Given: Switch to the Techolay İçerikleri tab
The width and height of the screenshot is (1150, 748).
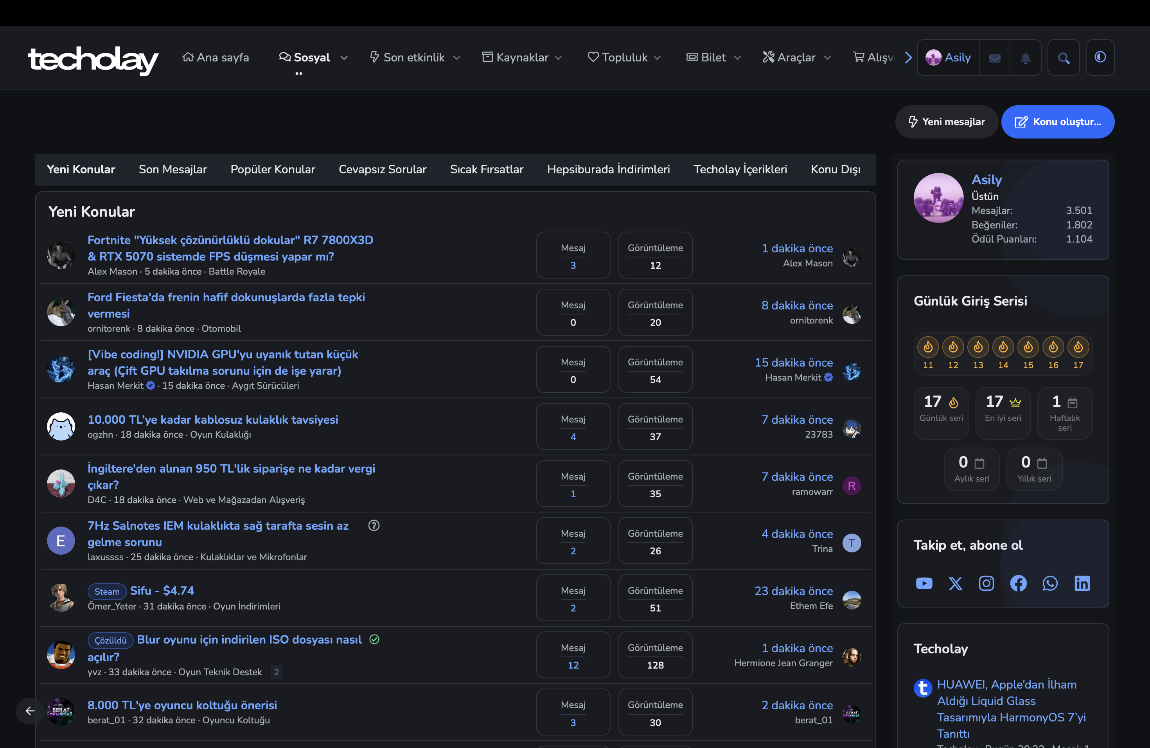Looking at the screenshot, I should click(x=740, y=170).
